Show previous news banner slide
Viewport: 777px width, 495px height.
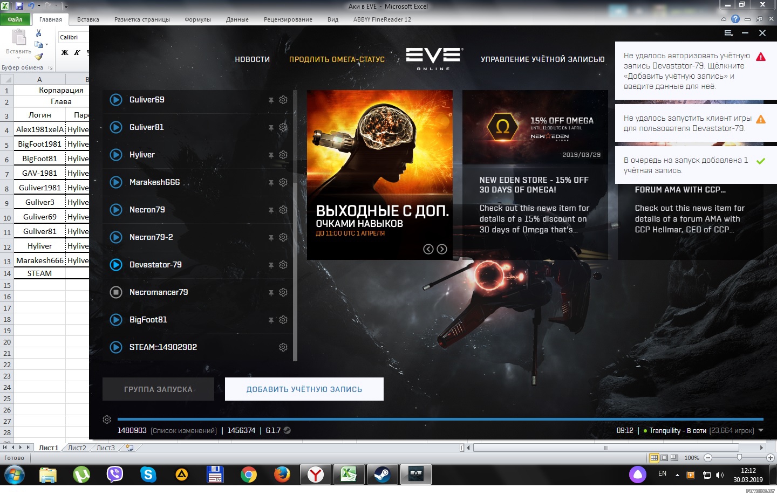tap(428, 249)
